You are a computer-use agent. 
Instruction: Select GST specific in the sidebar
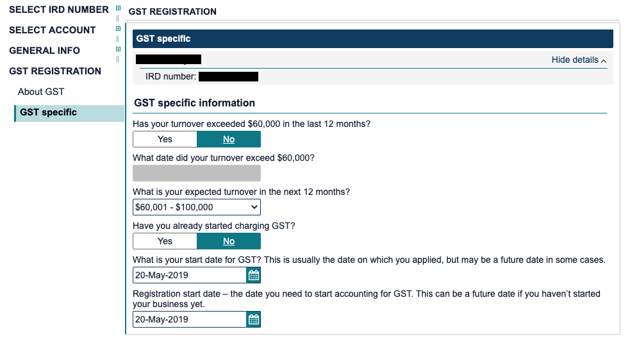[x=48, y=112]
